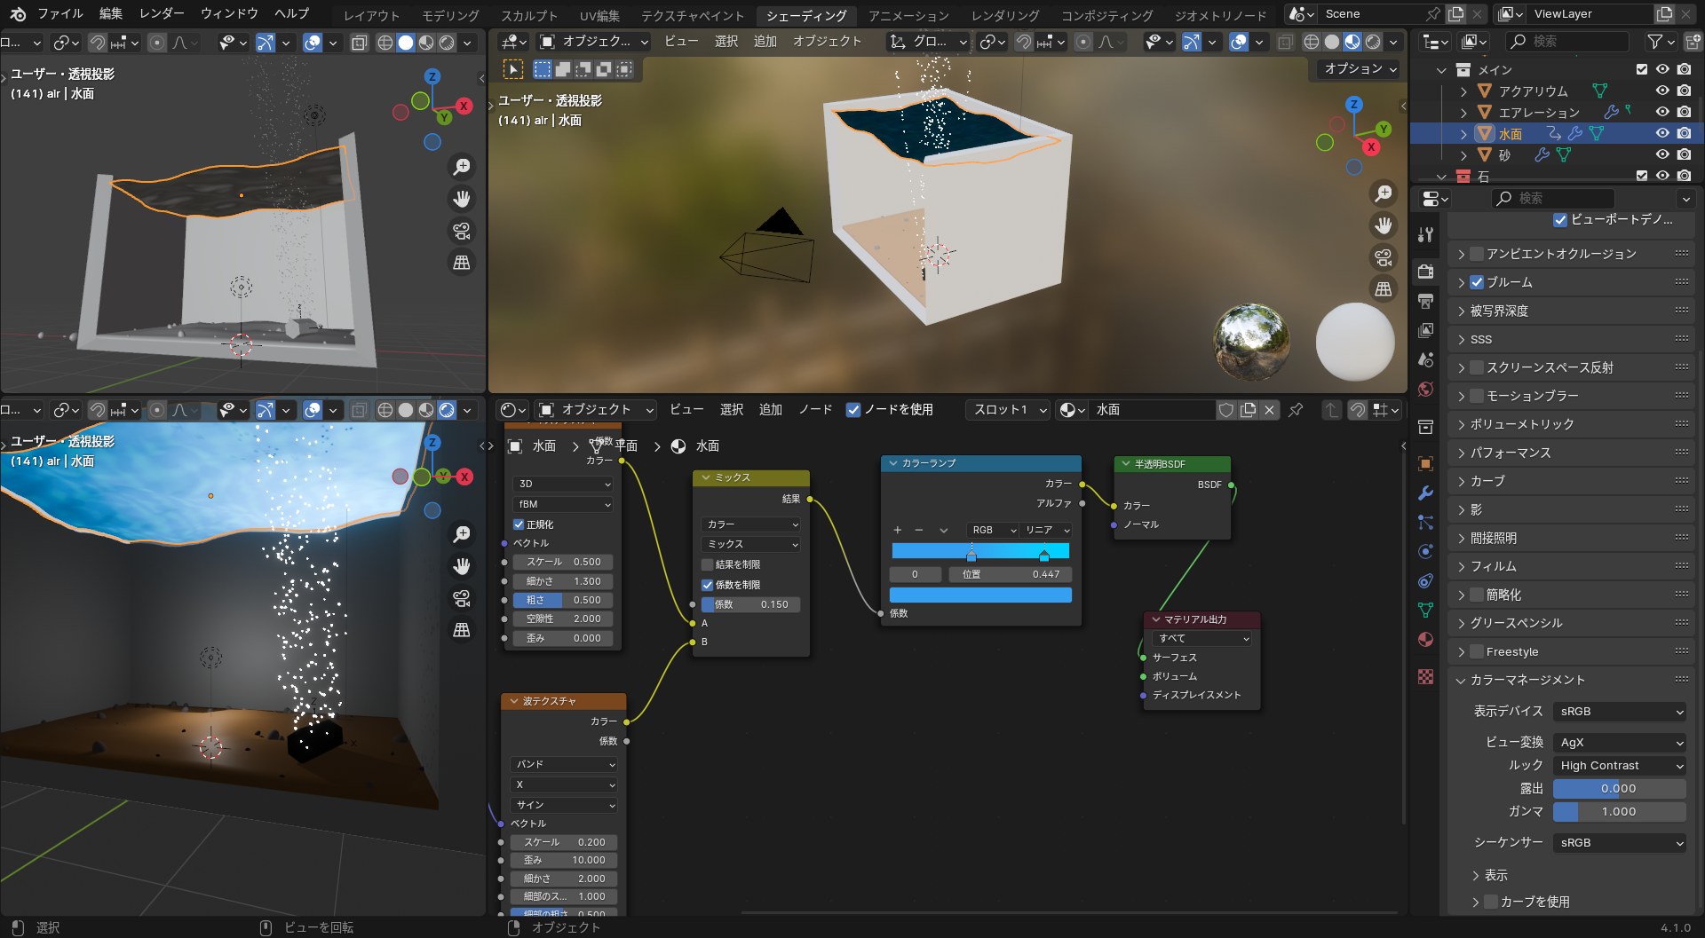Open オプション popover in top-right viewport
1705x938 pixels.
[1360, 69]
